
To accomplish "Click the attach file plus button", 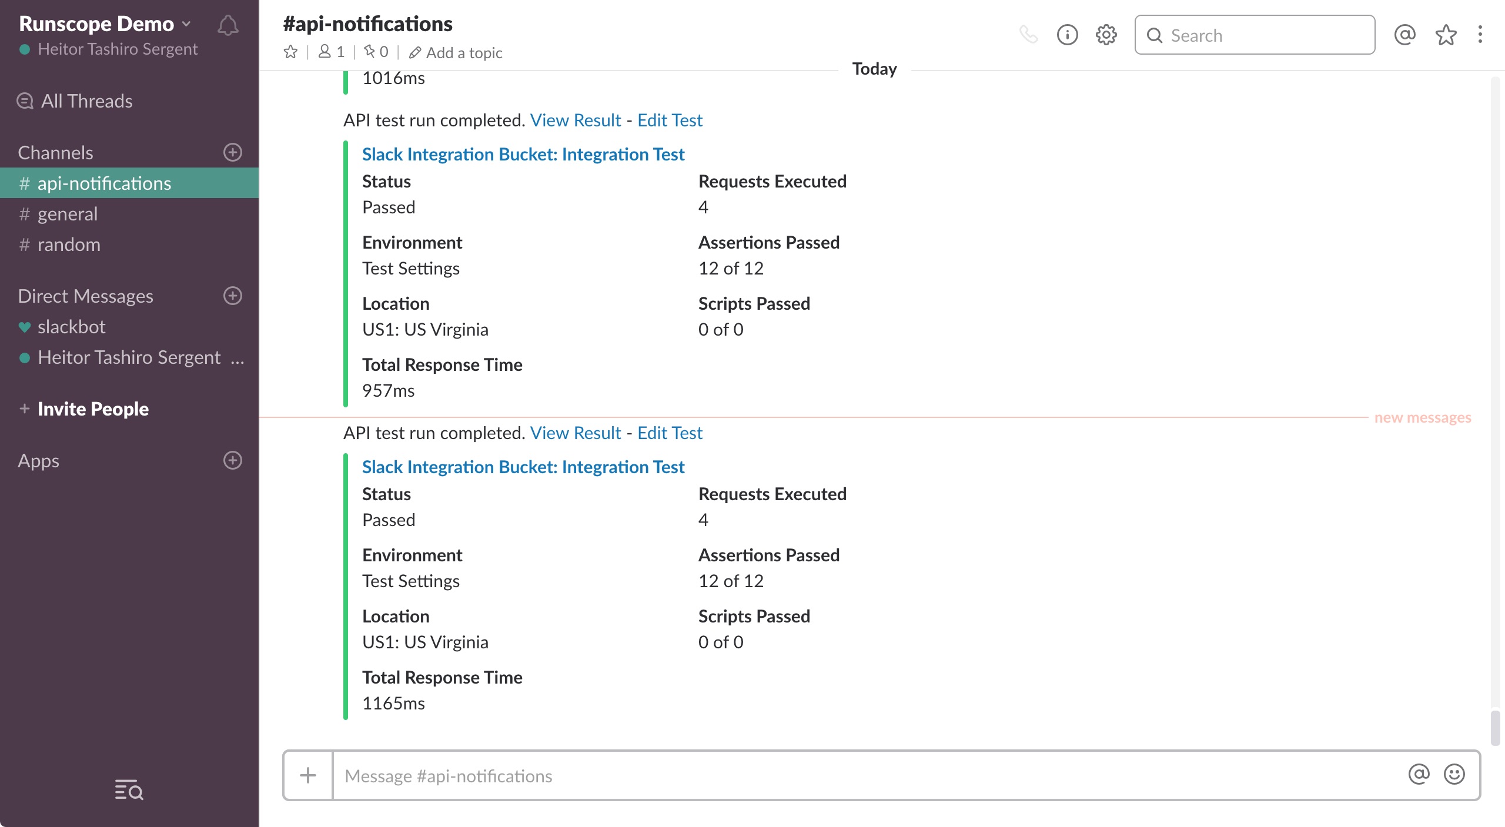I will pos(308,775).
